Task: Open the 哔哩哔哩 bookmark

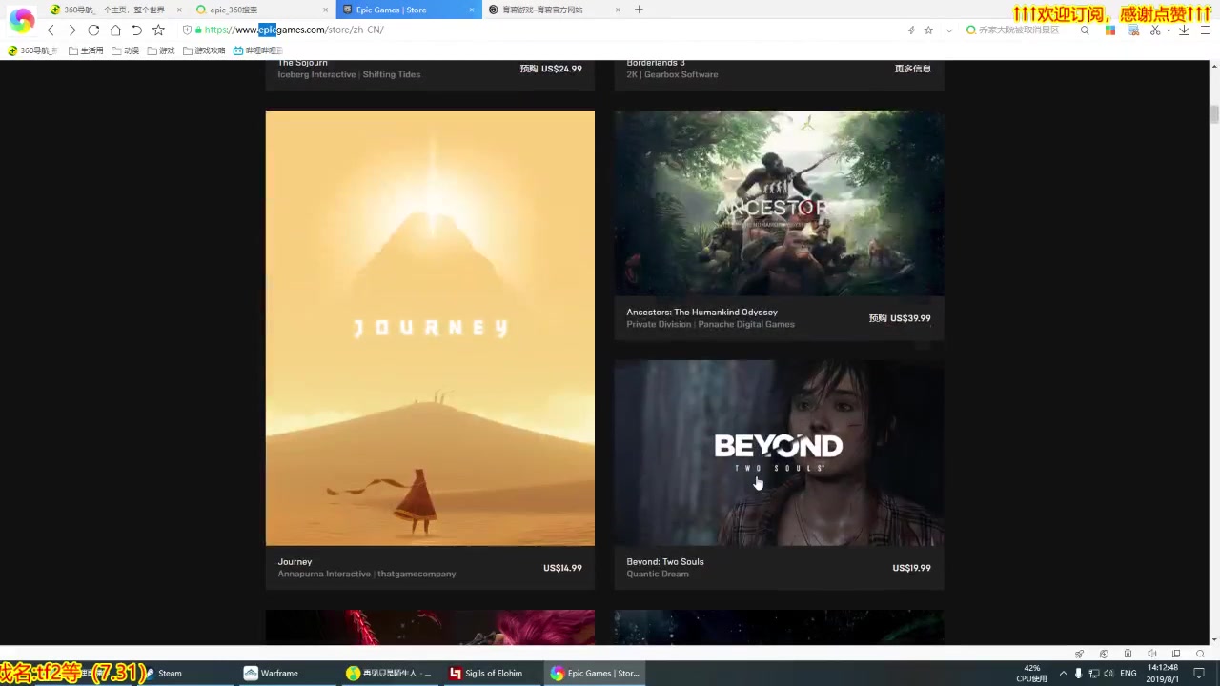Action: pos(257,50)
